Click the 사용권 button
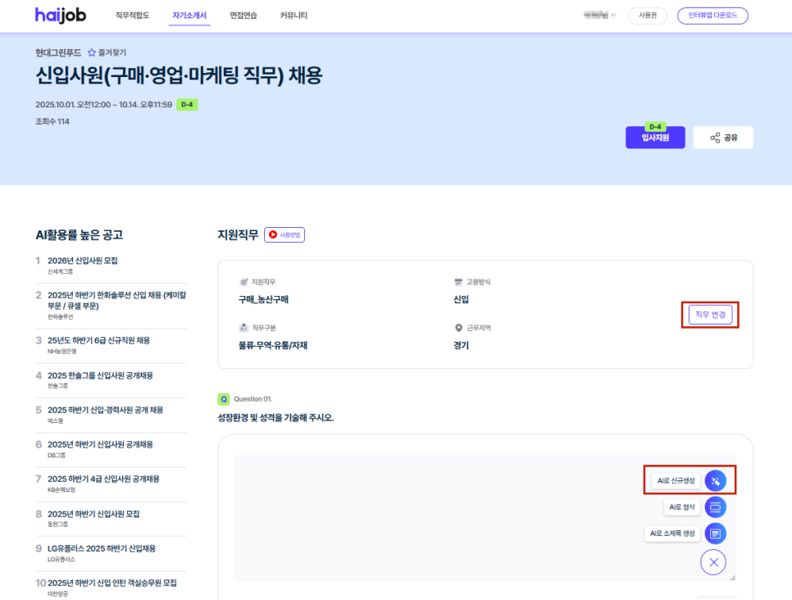The height and width of the screenshot is (600, 792). [647, 16]
